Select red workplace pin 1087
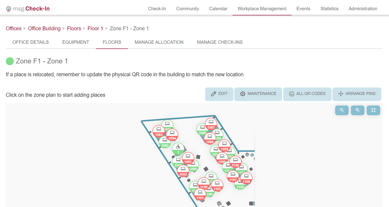Screen dimensions: 389x207 click(211, 124)
